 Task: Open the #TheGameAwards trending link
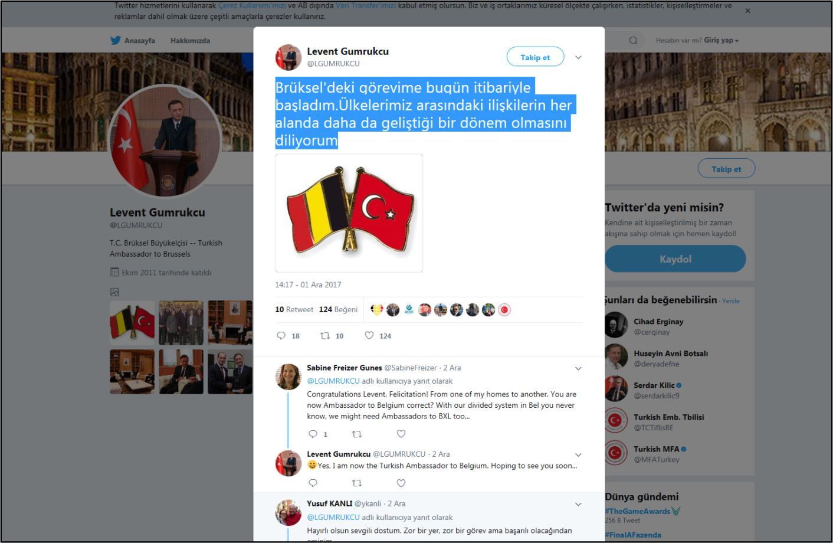pos(637,511)
